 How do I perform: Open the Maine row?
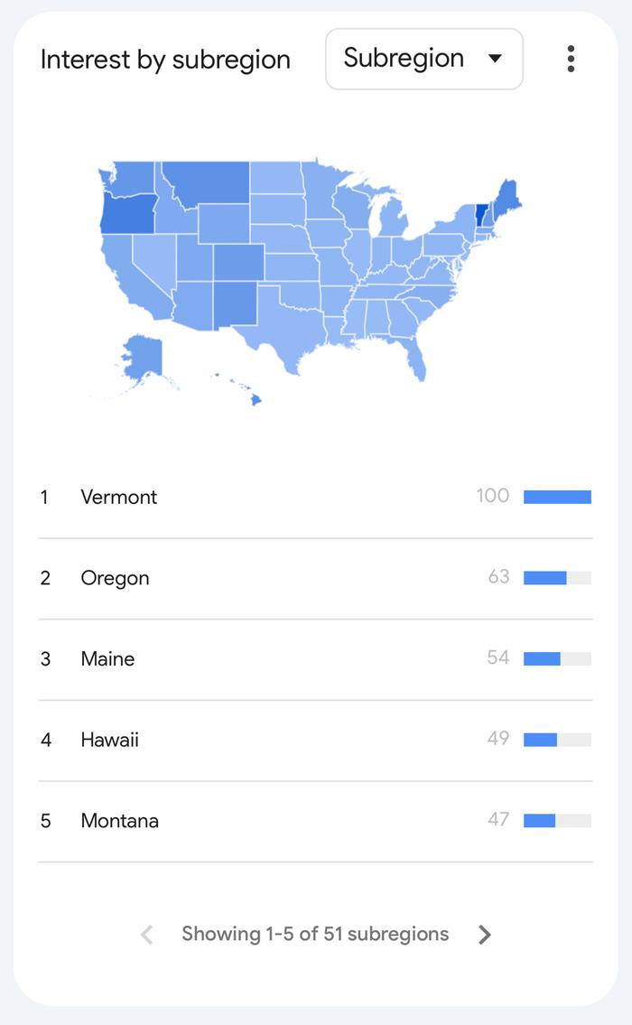tap(316, 659)
